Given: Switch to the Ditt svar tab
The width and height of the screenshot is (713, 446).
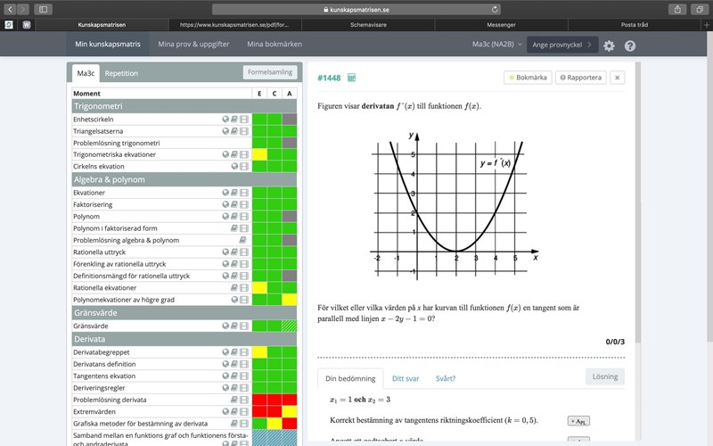Looking at the screenshot, I should pos(406,378).
